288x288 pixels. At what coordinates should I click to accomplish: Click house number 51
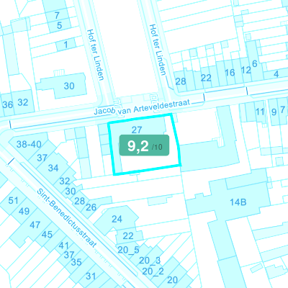pyautogui.click(x=13, y=200)
